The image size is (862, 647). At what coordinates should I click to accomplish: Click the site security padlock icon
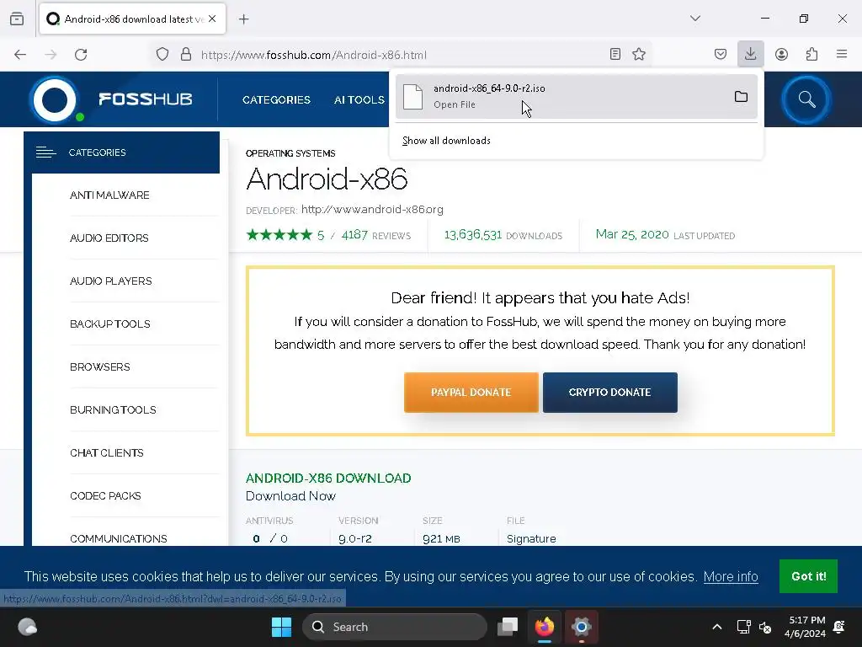coord(186,55)
